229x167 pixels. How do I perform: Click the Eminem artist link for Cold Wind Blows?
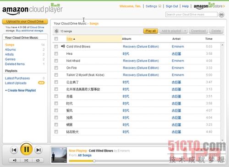(178, 47)
